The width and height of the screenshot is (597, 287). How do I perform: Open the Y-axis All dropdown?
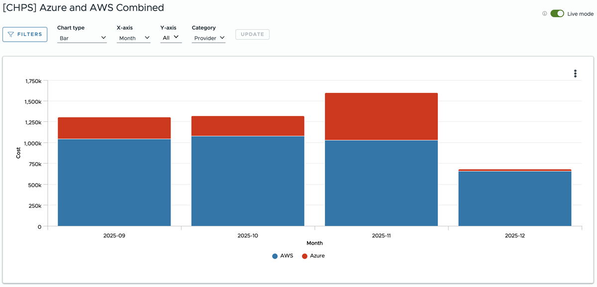coord(171,38)
